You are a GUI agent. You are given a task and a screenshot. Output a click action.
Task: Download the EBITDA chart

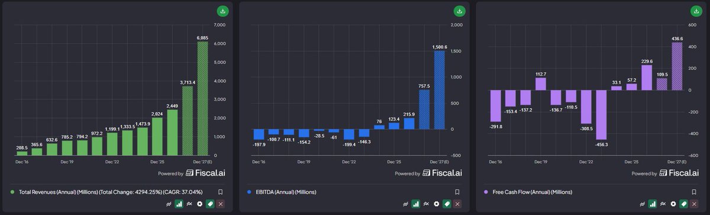pyautogui.click(x=459, y=11)
